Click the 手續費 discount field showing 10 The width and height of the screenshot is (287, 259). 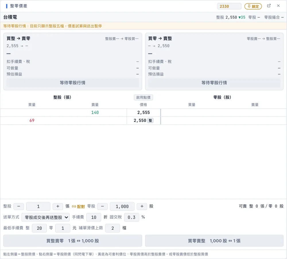[x=94, y=217]
